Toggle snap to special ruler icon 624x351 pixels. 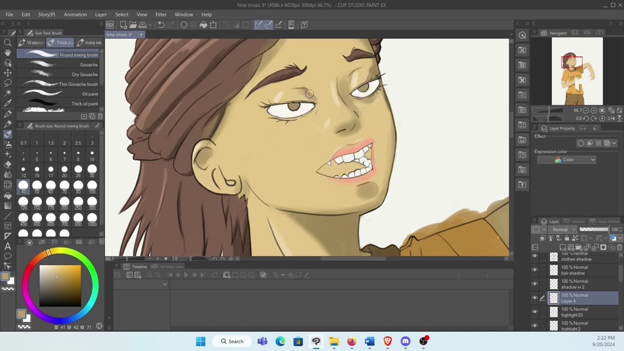tap(268, 24)
